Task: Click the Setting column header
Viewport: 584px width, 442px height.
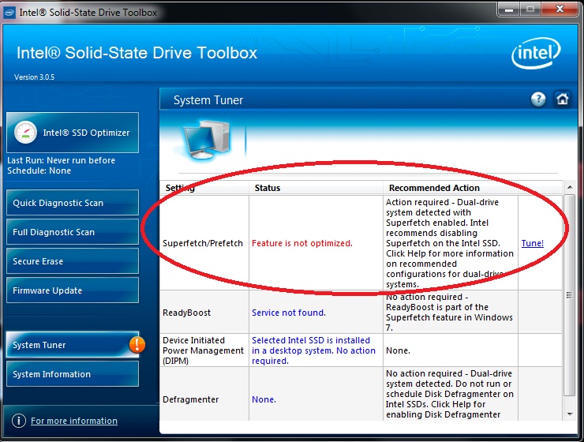Action: pos(204,188)
